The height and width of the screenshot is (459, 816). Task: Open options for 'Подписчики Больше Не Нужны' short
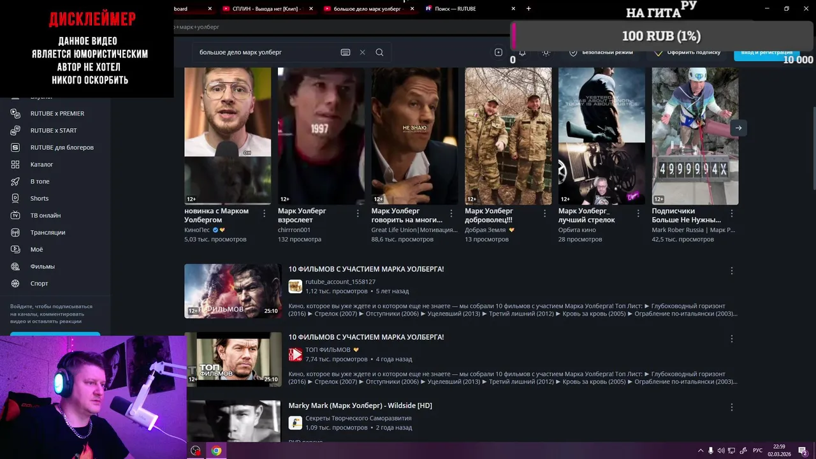tap(732, 214)
